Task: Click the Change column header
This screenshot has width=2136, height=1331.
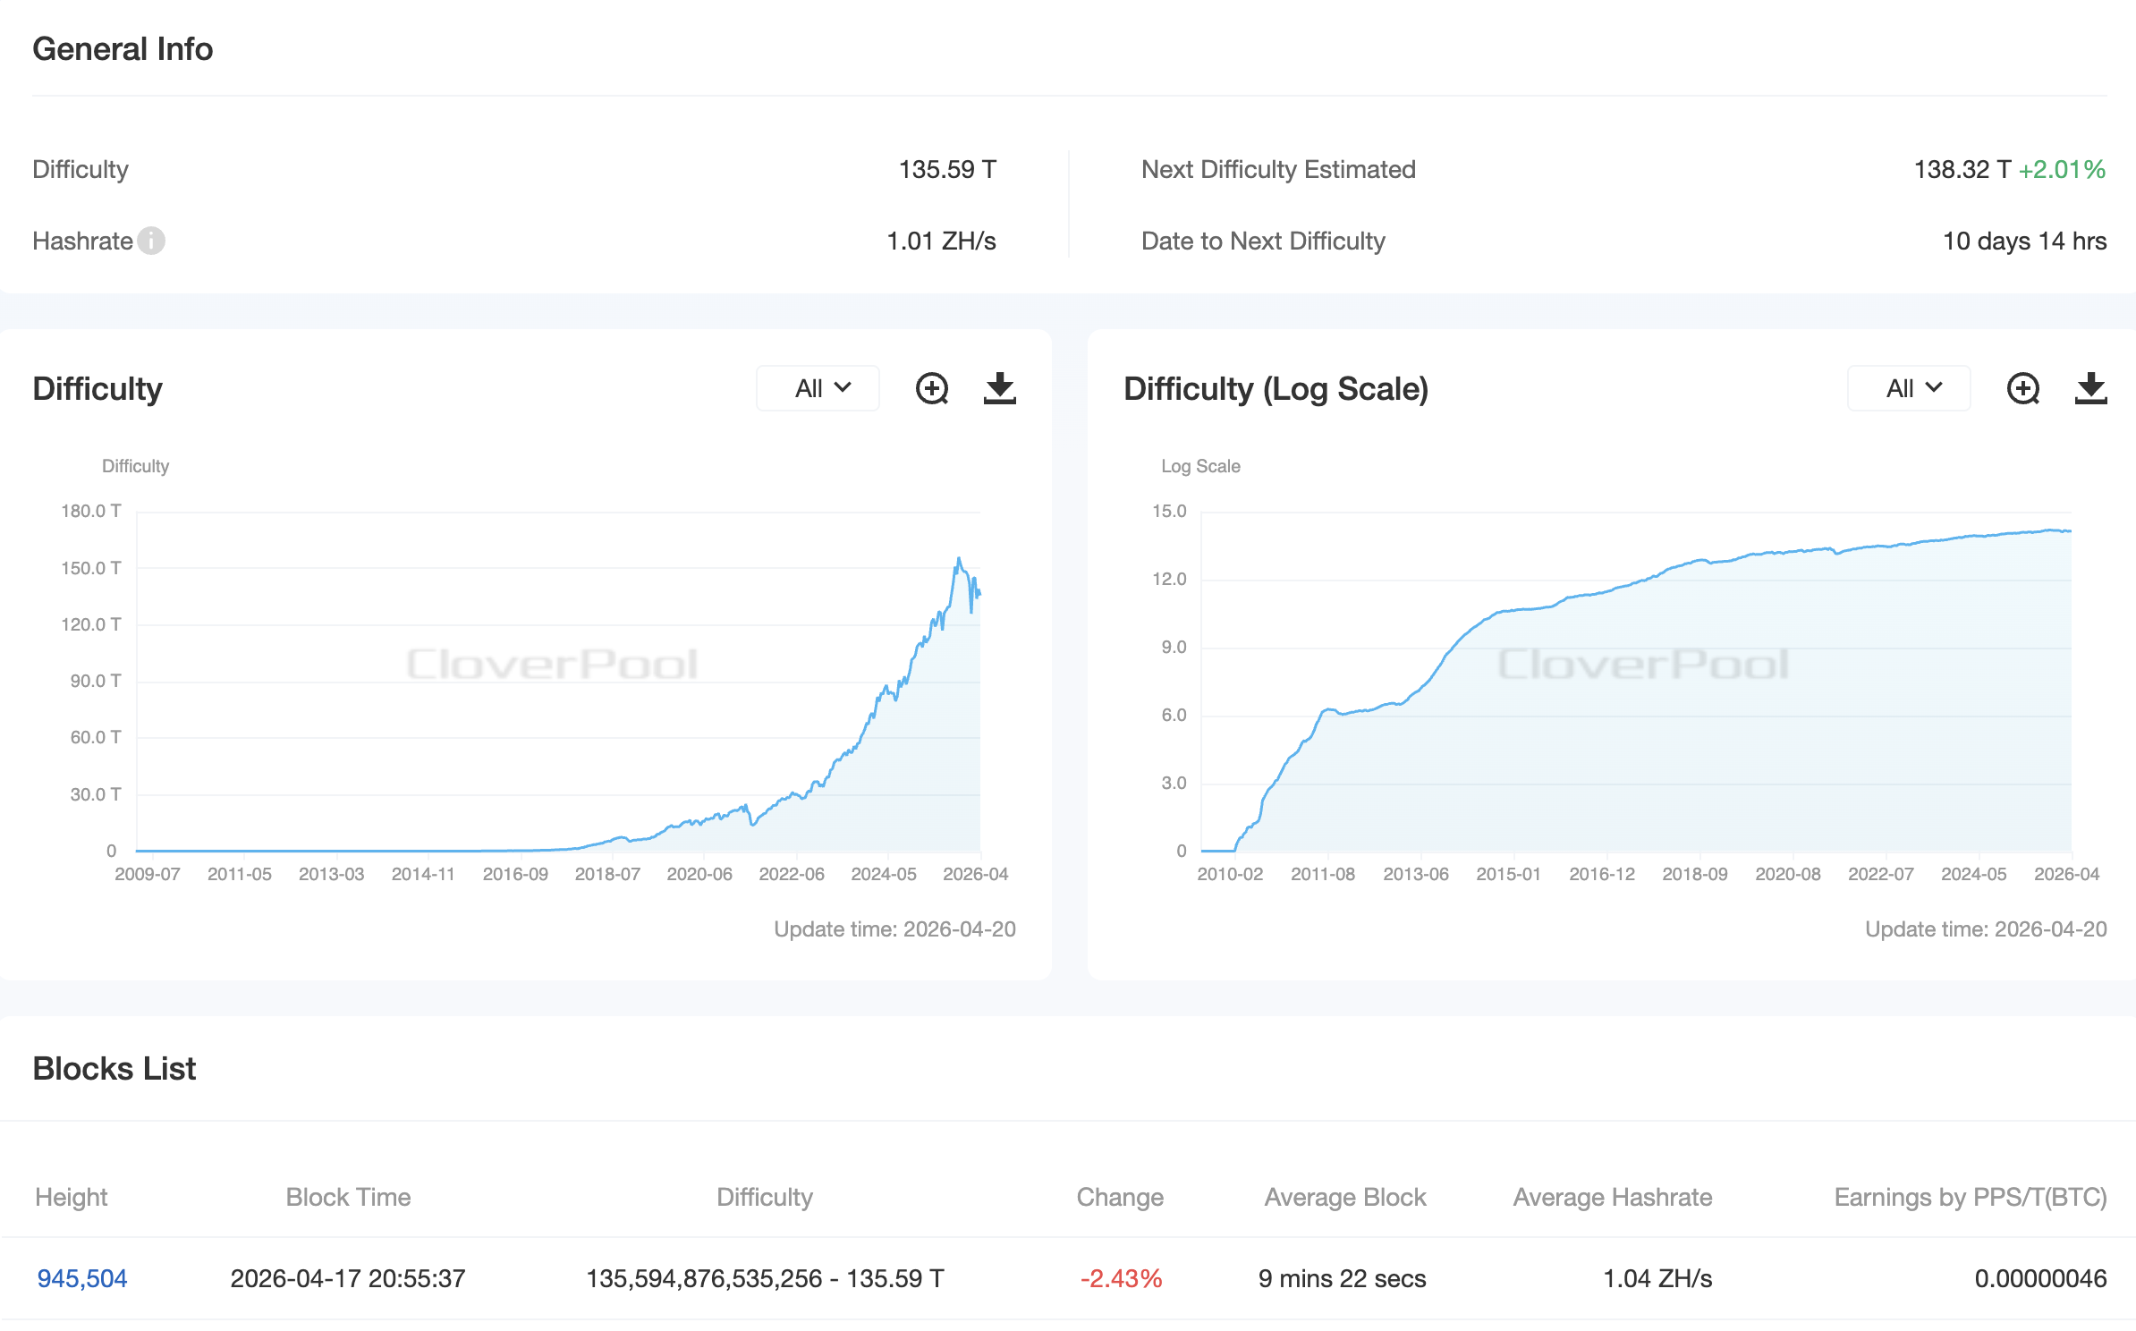Action: 1120,1197
